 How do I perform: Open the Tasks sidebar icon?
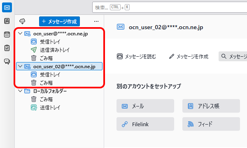pyautogui.click(x=7, y=48)
